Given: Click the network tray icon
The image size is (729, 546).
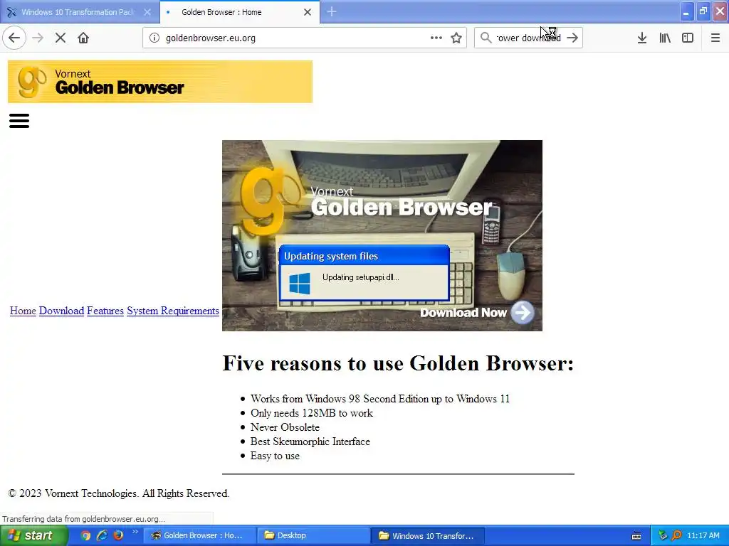Looking at the screenshot, I should (x=663, y=536).
